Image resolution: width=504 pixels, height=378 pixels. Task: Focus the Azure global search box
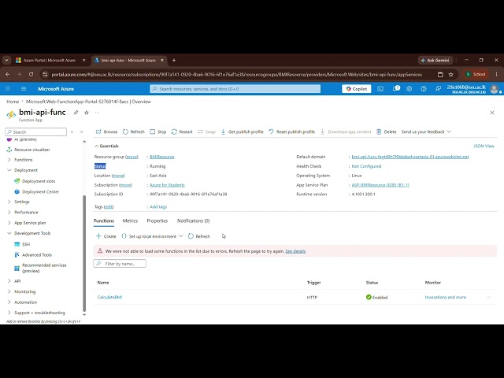coord(235,89)
